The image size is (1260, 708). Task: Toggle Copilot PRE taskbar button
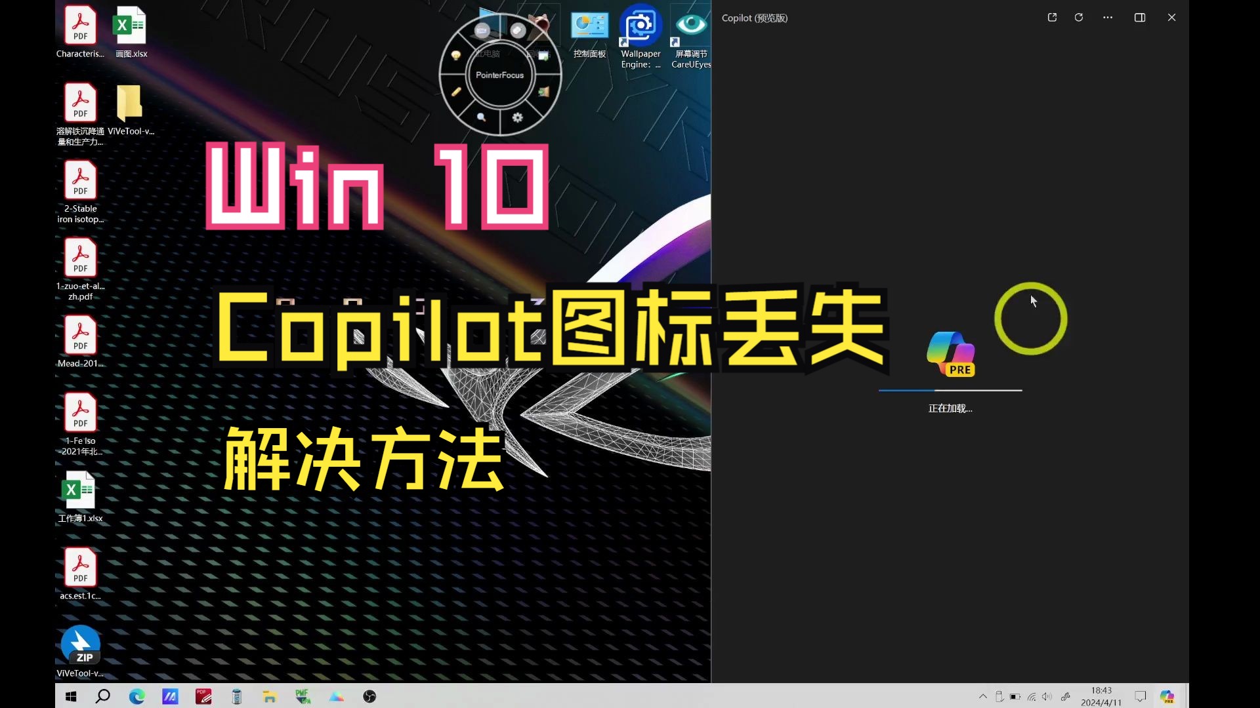click(x=1167, y=696)
